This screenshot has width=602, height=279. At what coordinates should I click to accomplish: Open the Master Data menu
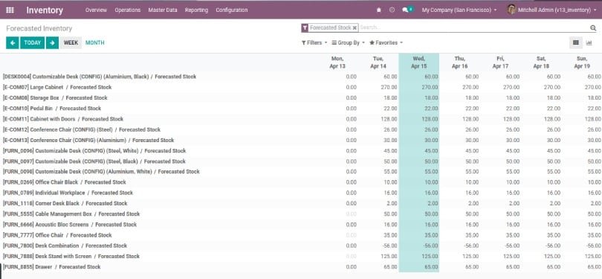[163, 10]
